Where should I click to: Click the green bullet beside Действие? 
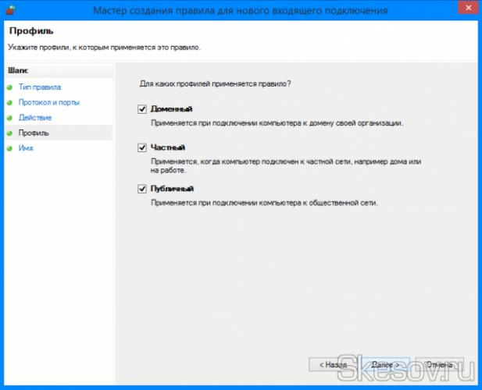pyautogui.click(x=10, y=118)
